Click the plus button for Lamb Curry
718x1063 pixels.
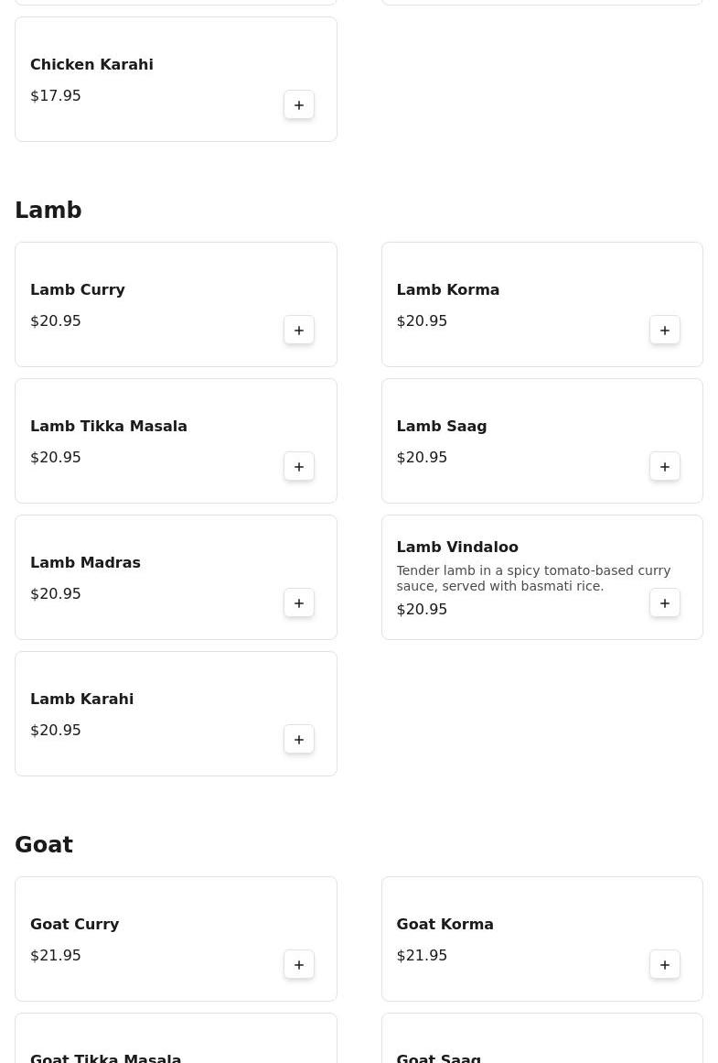click(x=299, y=331)
